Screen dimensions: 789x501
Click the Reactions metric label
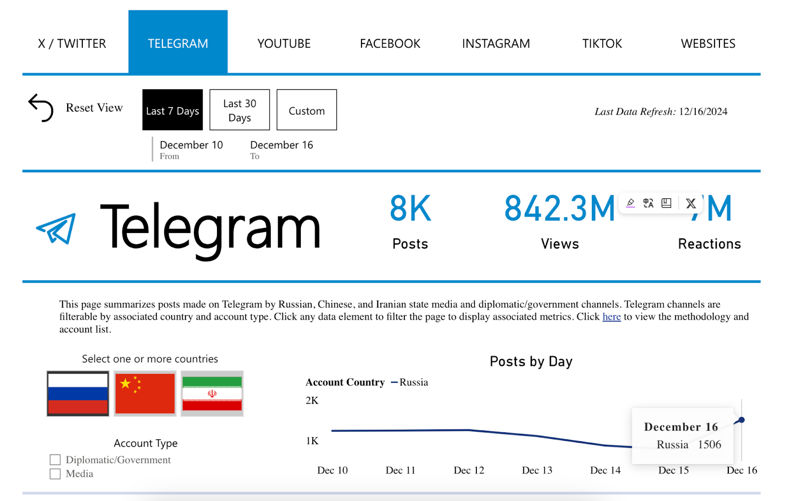click(709, 244)
